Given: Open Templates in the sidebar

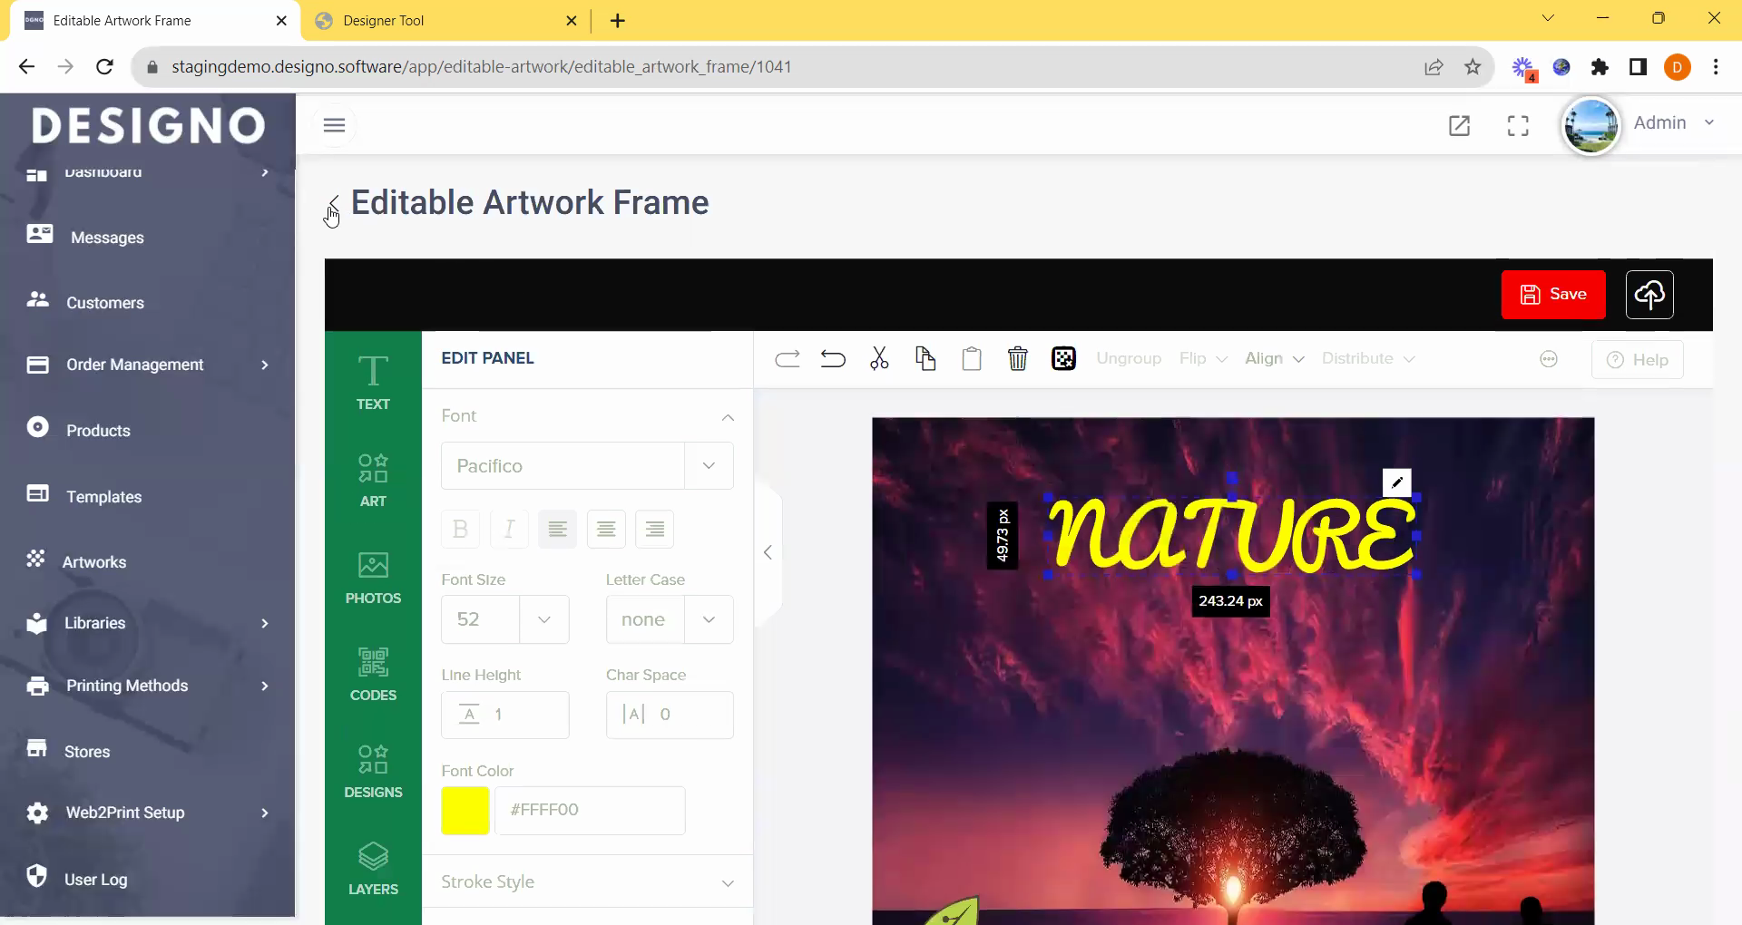Looking at the screenshot, I should coord(103,497).
